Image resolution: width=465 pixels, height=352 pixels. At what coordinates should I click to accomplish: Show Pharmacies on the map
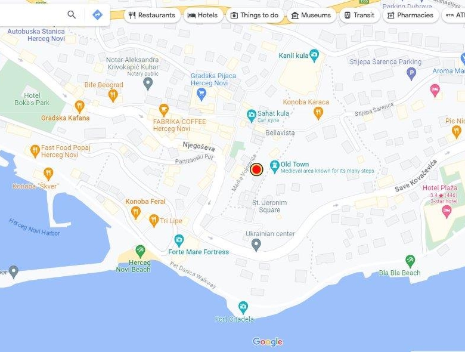tap(411, 15)
